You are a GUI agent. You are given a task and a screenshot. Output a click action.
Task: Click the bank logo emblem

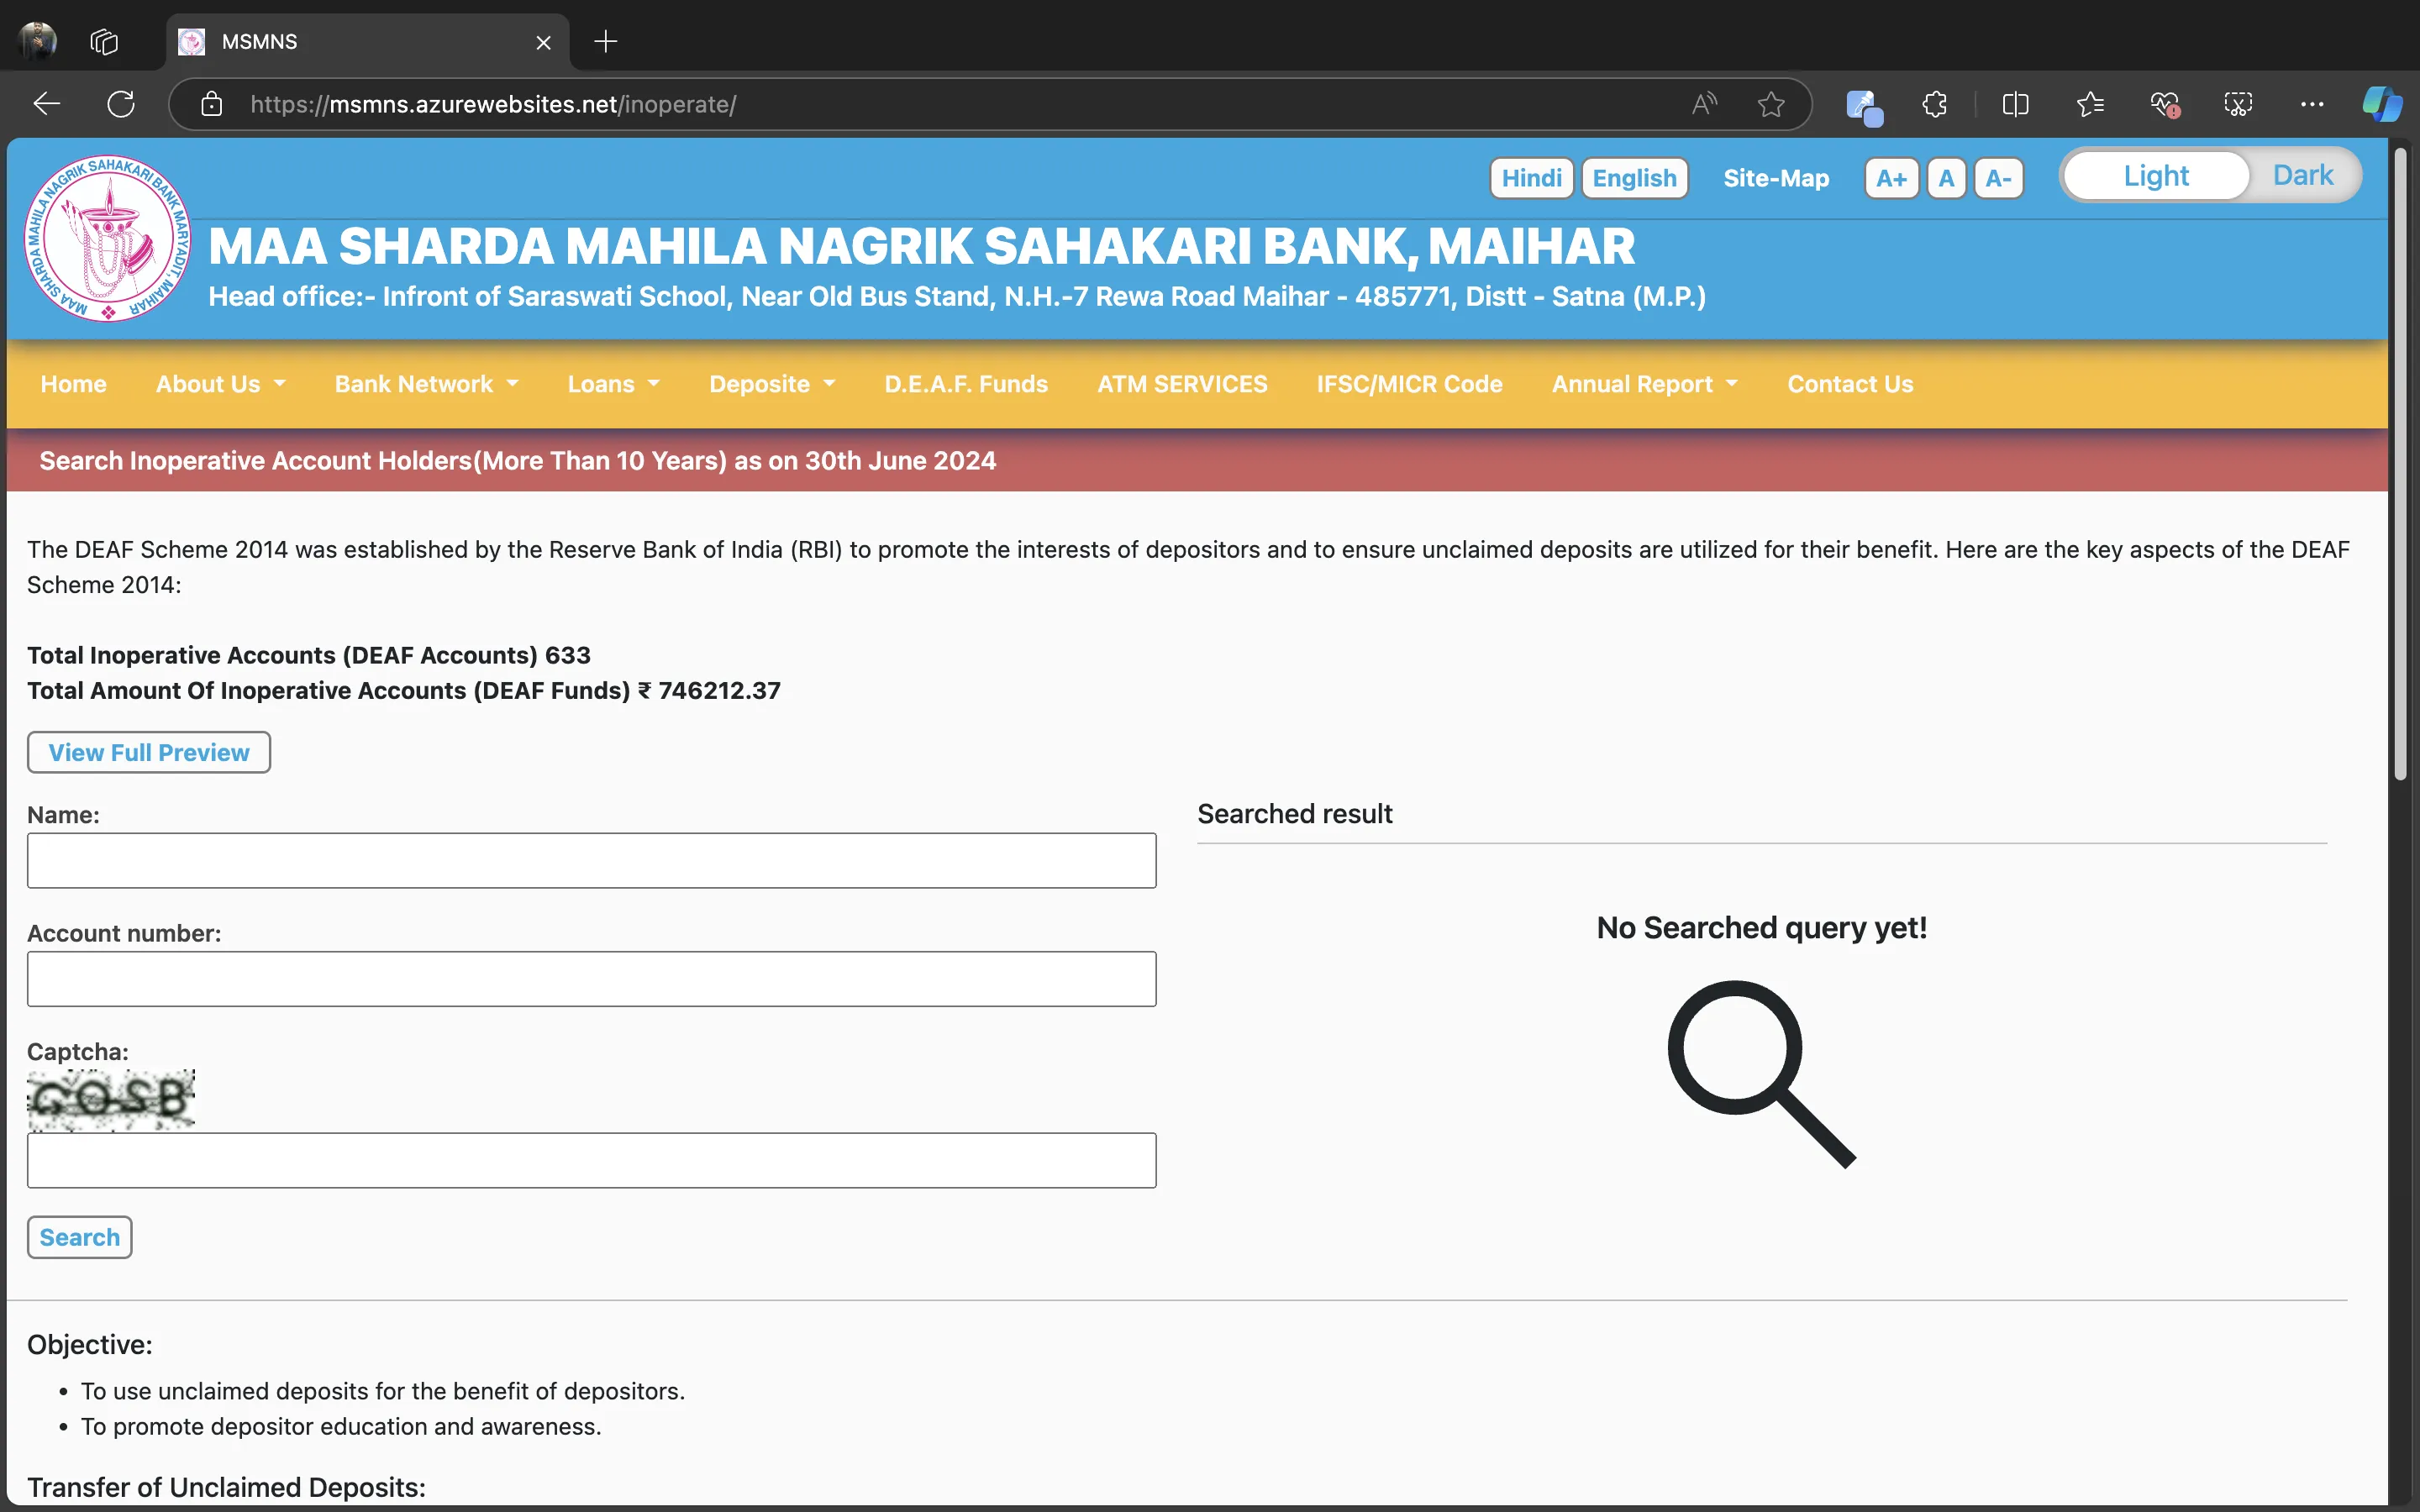point(108,238)
